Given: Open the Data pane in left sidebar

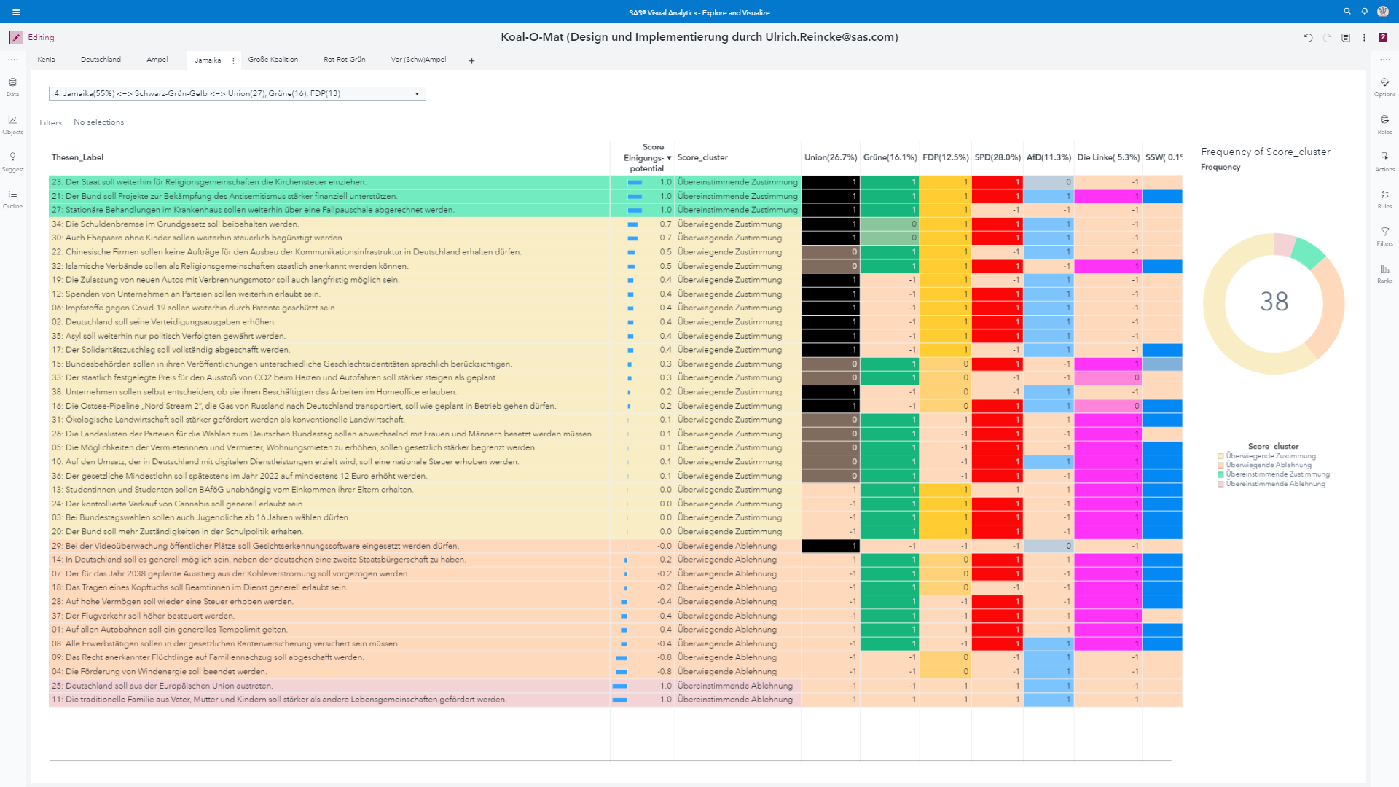Looking at the screenshot, I should click(12, 87).
